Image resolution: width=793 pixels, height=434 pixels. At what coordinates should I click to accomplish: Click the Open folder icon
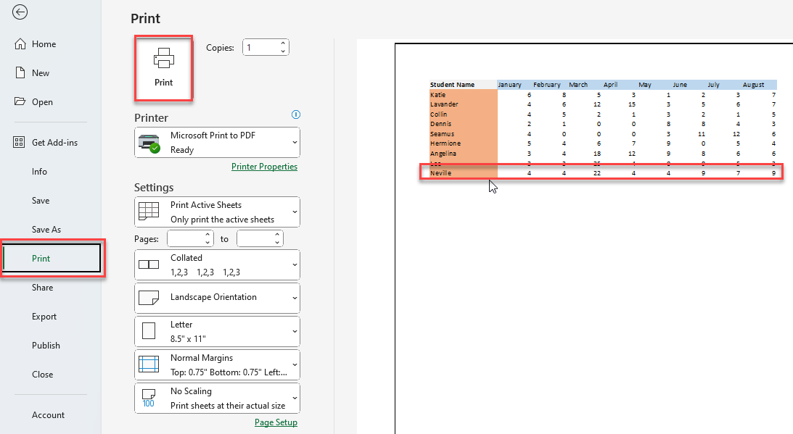pyautogui.click(x=20, y=101)
